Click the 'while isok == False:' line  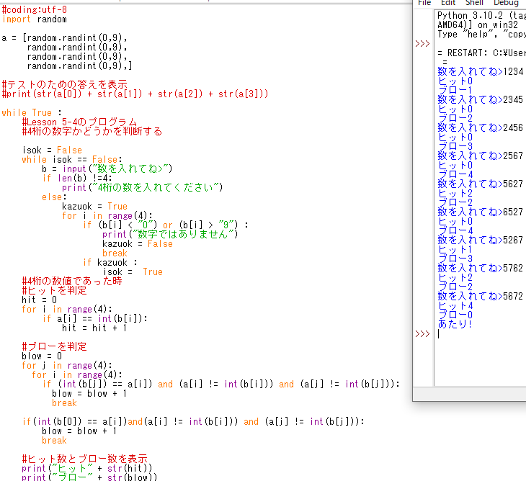73,159
